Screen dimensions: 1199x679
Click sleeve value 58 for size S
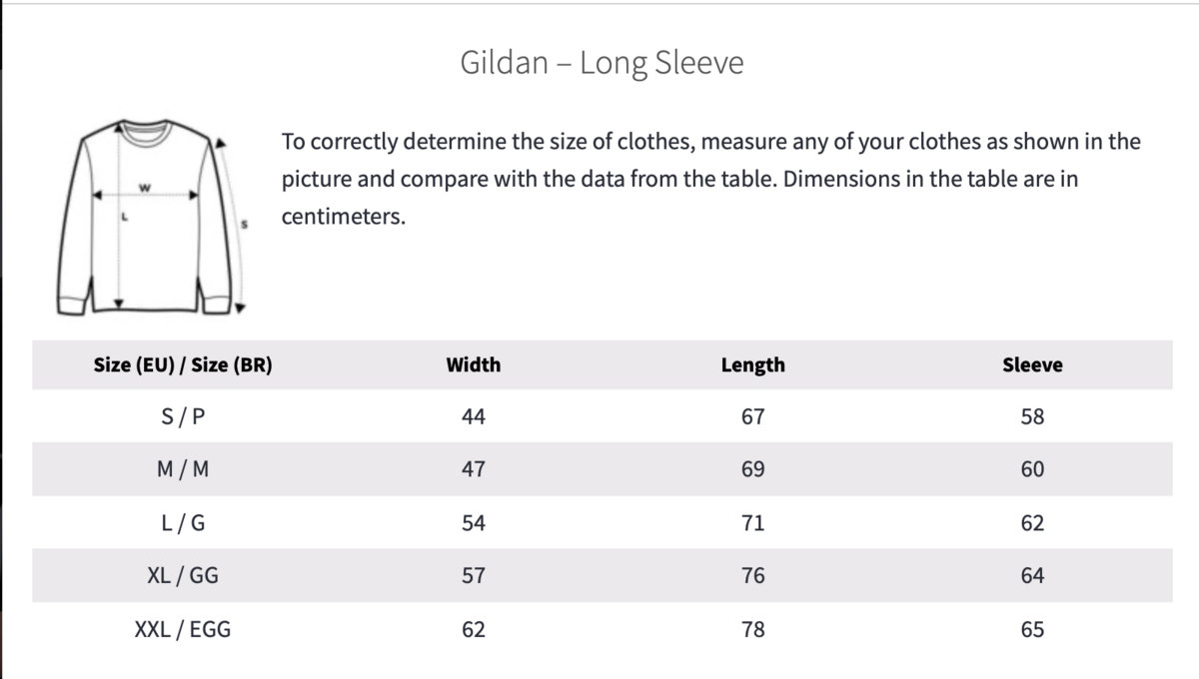1032,416
